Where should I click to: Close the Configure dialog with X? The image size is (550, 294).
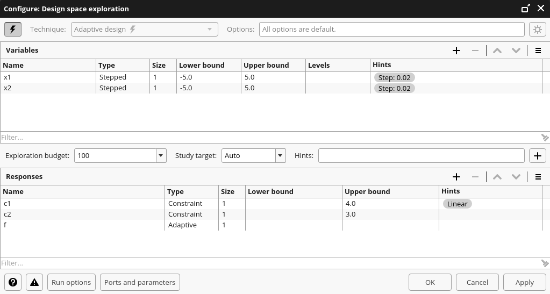(541, 9)
